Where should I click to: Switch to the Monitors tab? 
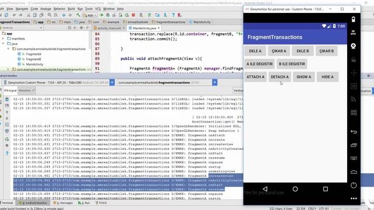click(27, 90)
